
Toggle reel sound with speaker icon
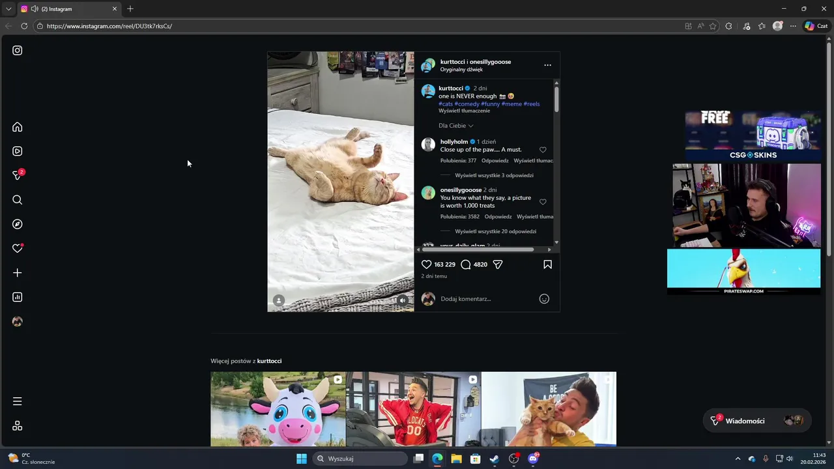tap(403, 300)
